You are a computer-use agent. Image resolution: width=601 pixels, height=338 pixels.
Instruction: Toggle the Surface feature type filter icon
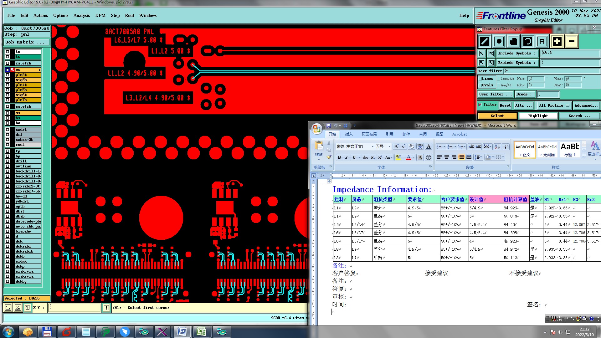[x=513, y=41]
